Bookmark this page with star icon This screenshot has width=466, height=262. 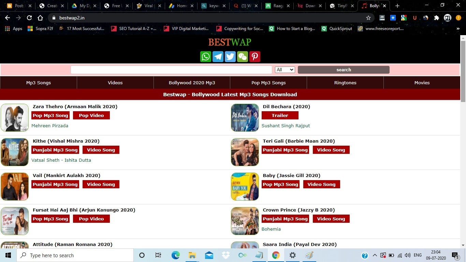pos(368,18)
